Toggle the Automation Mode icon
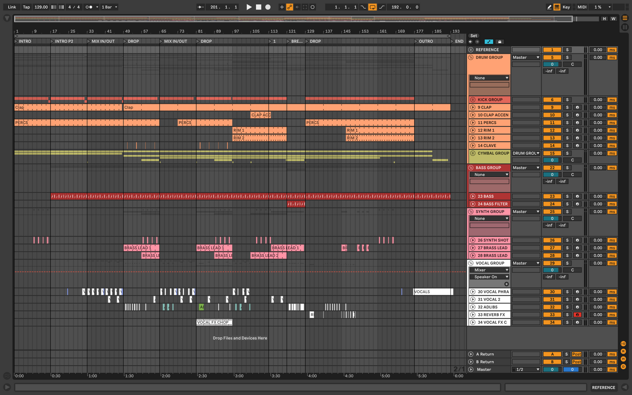This screenshot has height=395, width=632. (x=489, y=42)
